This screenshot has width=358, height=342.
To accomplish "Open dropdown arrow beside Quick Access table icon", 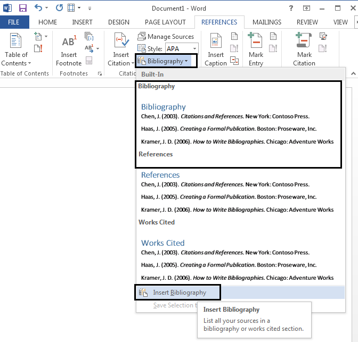I will (79, 8).
